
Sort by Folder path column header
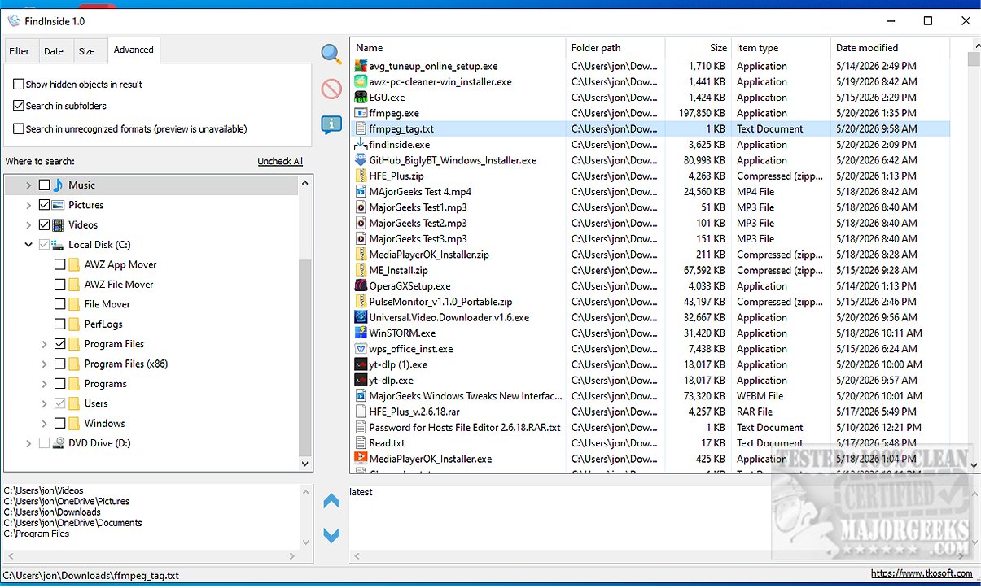pos(615,48)
